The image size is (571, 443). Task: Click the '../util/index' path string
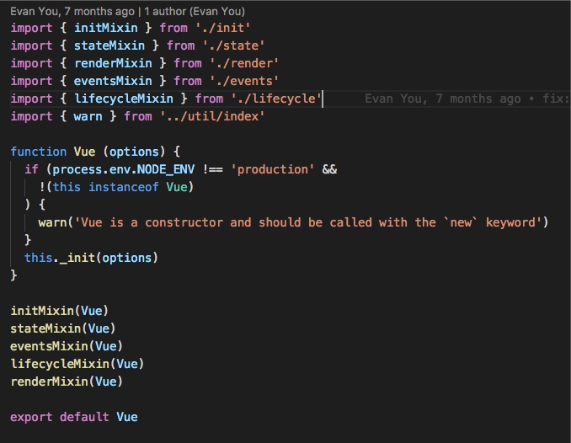[x=212, y=116]
